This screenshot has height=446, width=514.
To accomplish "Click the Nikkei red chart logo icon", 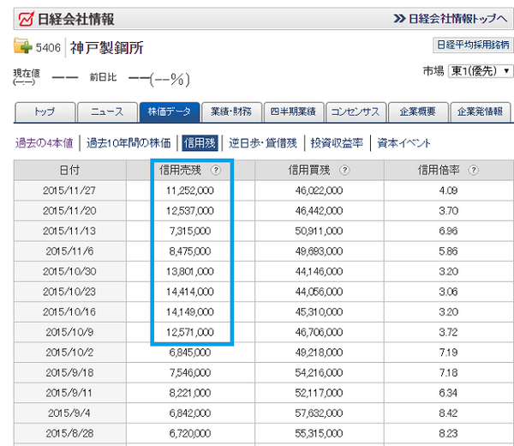I will 27,19.
